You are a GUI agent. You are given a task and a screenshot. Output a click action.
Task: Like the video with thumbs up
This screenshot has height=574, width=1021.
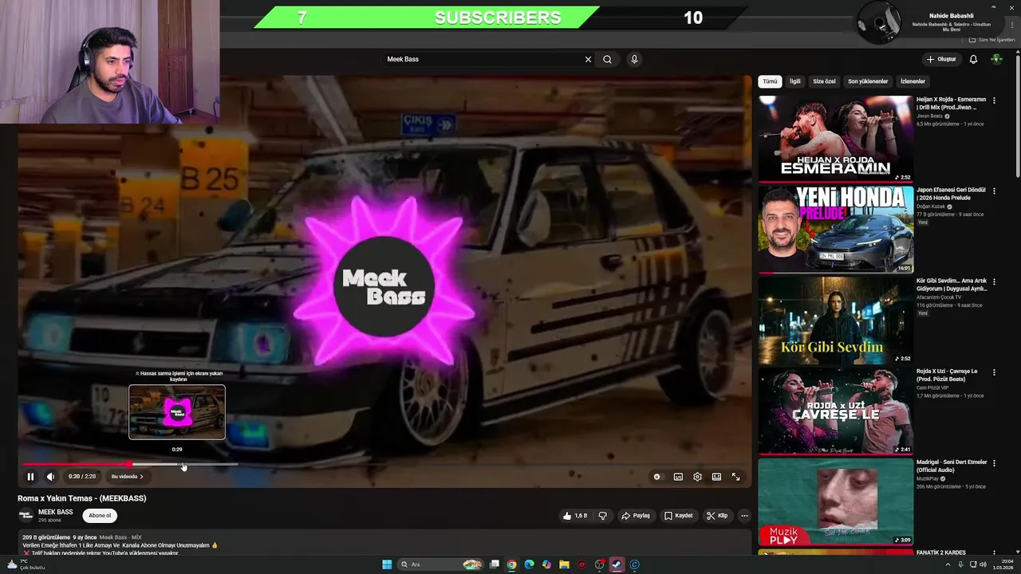pos(574,516)
